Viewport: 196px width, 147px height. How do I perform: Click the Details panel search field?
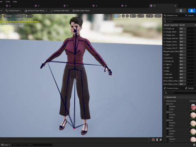[x=180, y=93]
